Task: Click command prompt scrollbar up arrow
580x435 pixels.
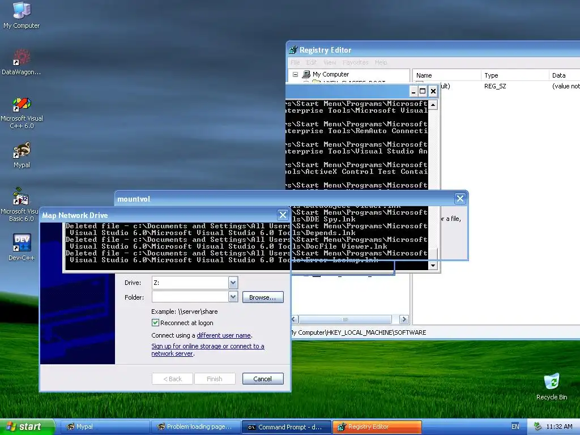Action: pos(433,105)
